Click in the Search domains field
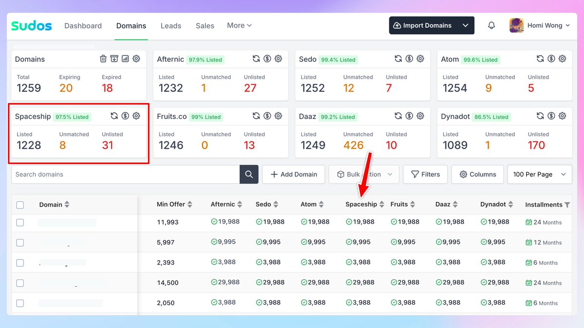584x328 pixels. [x=126, y=174]
